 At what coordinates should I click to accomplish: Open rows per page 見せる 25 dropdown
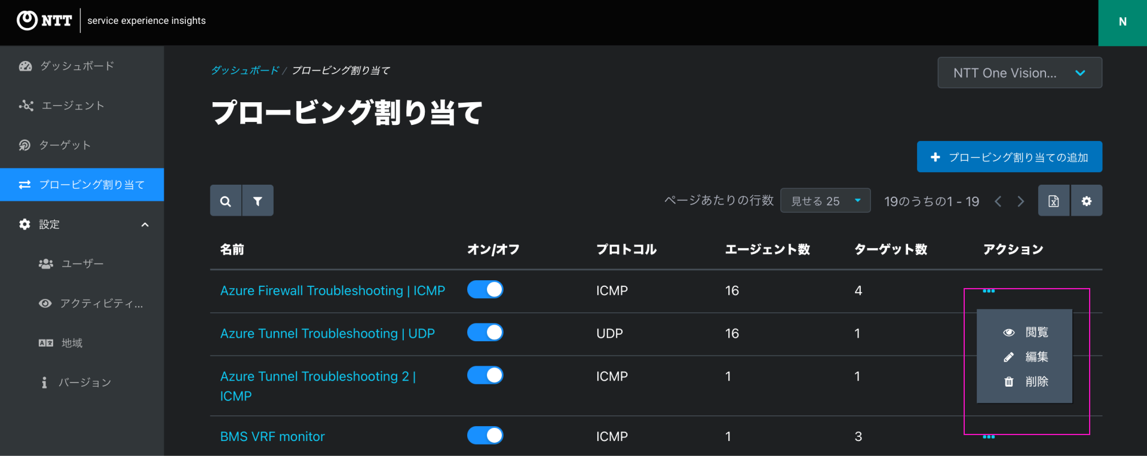(826, 201)
